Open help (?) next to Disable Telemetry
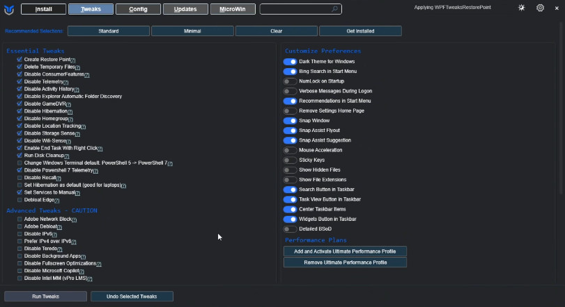The width and height of the screenshot is (565, 307). pos(66,82)
